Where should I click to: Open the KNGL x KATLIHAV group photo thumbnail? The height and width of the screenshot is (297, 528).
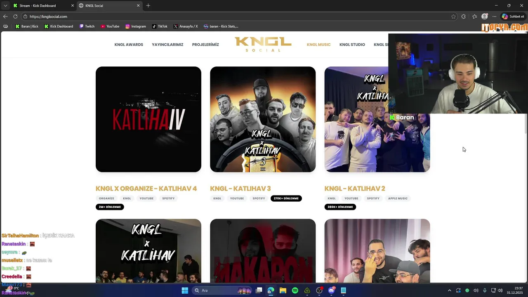(148, 251)
